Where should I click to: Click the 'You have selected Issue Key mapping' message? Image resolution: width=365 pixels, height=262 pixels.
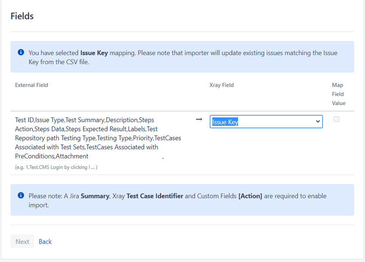(x=183, y=57)
